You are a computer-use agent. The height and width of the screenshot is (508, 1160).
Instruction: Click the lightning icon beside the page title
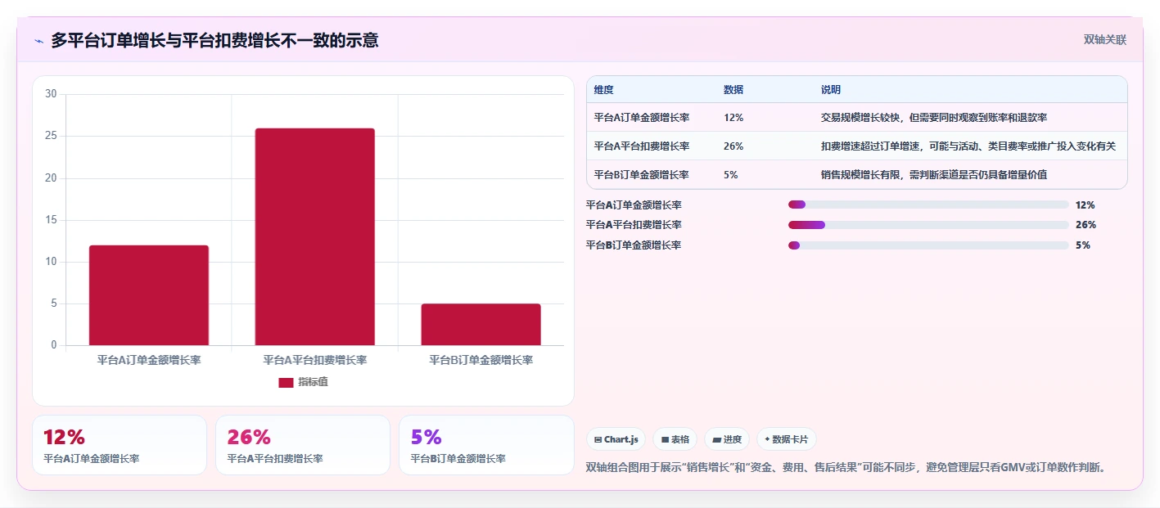[x=38, y=41]
